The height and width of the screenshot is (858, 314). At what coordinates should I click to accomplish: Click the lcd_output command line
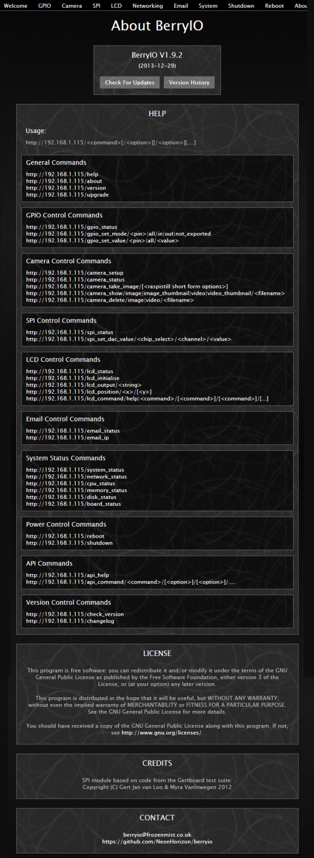(84, 385)
